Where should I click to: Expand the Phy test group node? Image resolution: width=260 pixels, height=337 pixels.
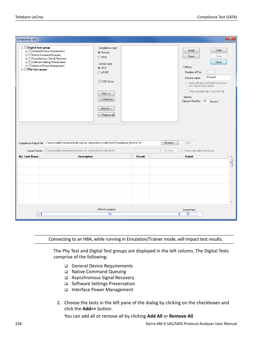[x=22, y=70]
